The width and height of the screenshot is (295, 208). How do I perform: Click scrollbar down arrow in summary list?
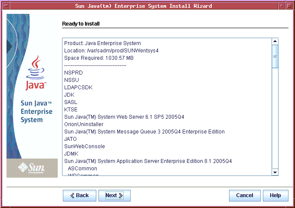click(275, 172)
